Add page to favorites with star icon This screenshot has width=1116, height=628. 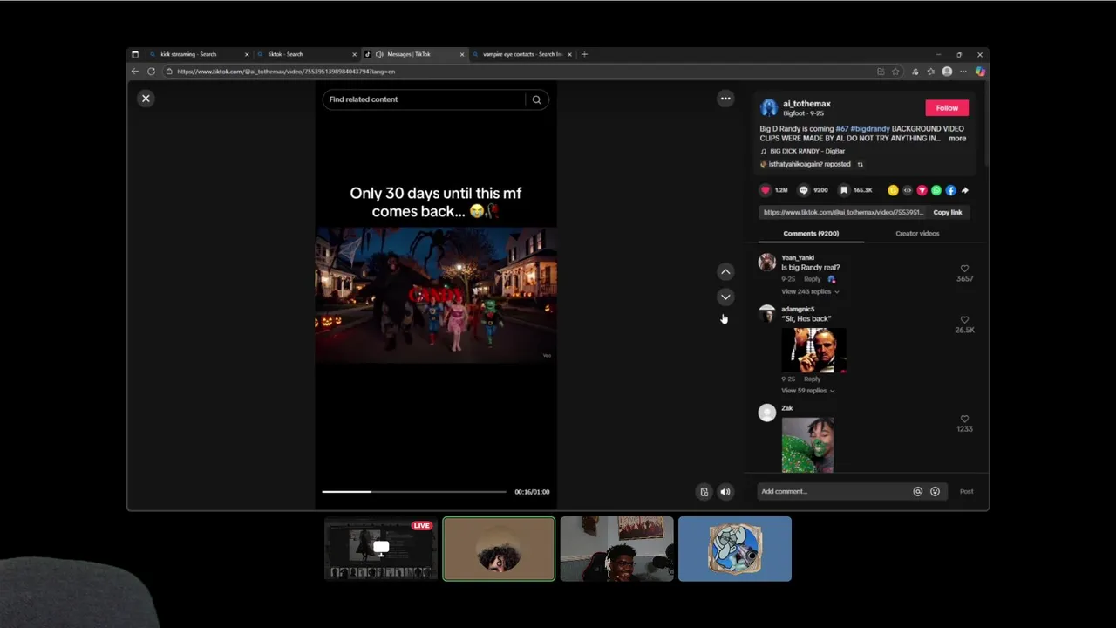pos(895,72)
